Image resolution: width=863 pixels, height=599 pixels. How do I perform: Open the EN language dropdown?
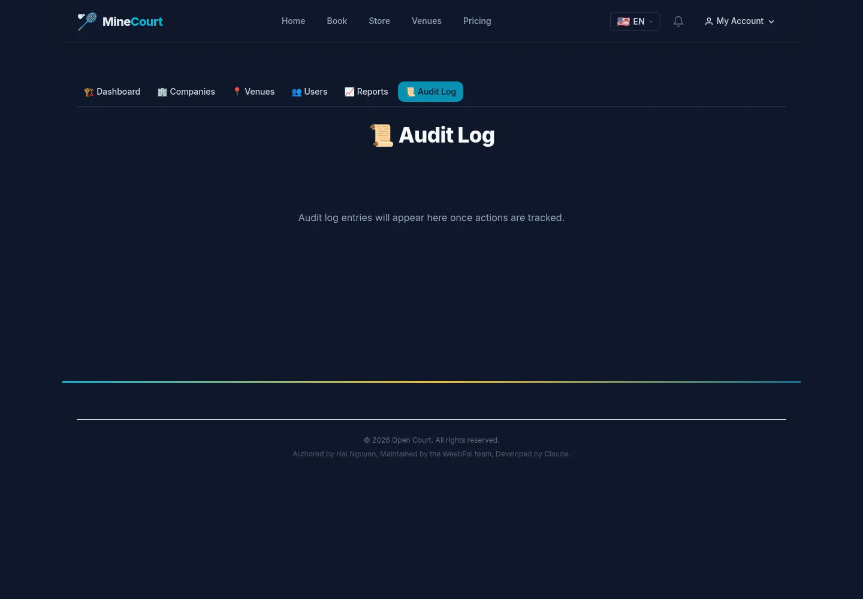pos(635,22)
